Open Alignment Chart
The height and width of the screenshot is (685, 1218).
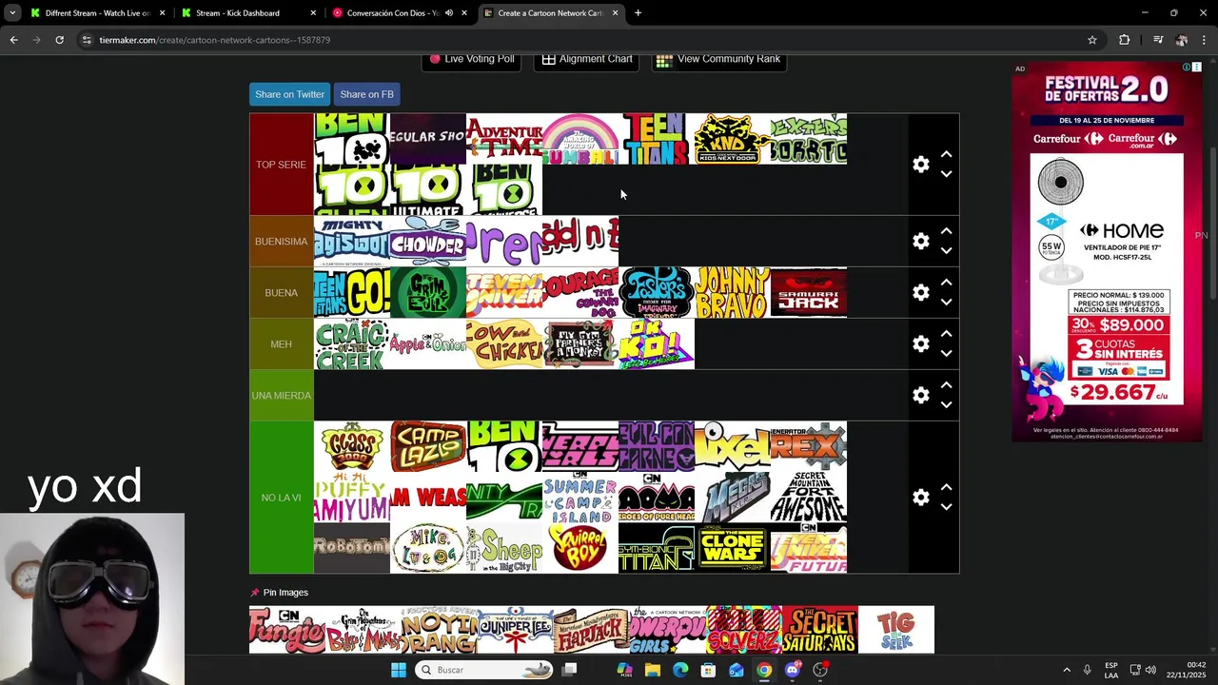pyautogui.click(x=587, y=59)
